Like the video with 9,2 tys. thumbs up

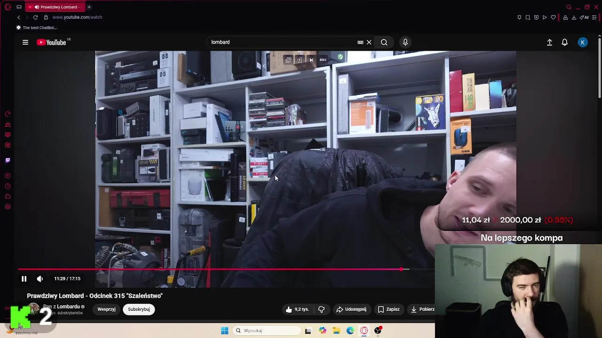tap(297, 309)
